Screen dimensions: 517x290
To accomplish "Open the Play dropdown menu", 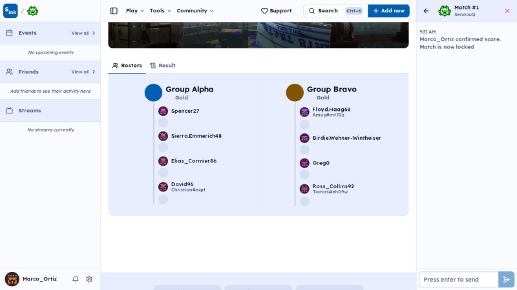I will [135, 11].
